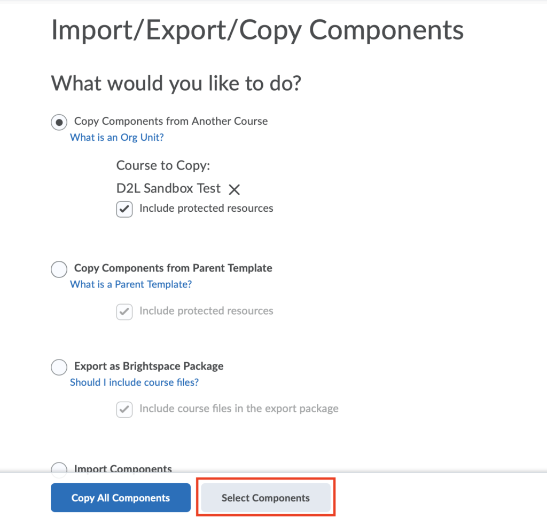Screen dimensions: 547x519
Task: Remove D2L Sandbox Test course with X icon
Action: pos(234,189)
